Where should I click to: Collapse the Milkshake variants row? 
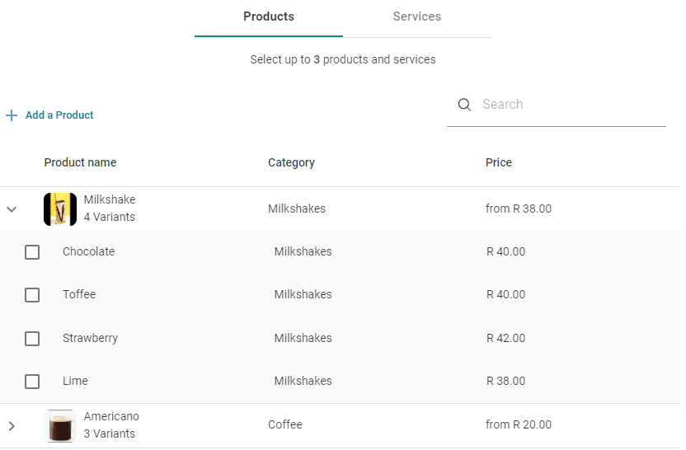point(12,209)
